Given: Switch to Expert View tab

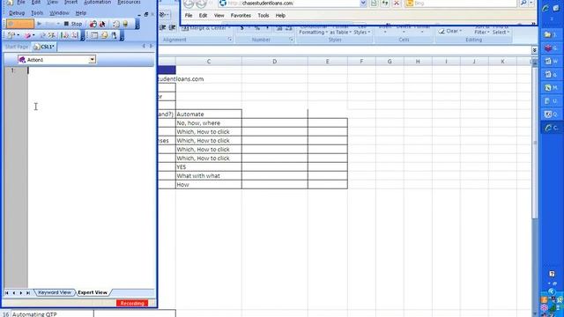Looking at the screenshot, I should point(93,292).
